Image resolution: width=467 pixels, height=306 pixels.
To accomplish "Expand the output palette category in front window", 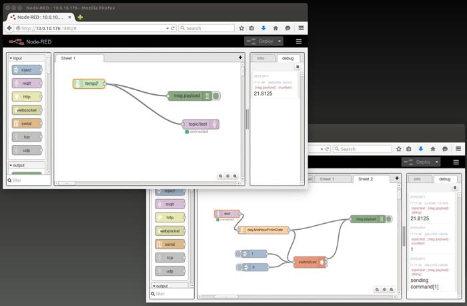I will (x=27, y=165).
